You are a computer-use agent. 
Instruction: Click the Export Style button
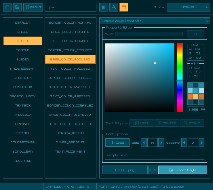tap(182, 170)
